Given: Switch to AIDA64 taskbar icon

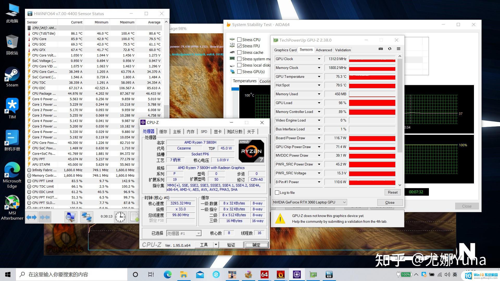Looking at the screenshot, I should coord(264,274).
